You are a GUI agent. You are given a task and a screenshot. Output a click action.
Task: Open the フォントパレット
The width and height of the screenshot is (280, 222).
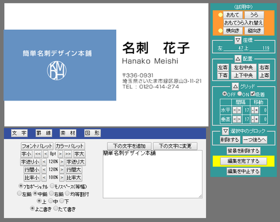click(37, 146)
